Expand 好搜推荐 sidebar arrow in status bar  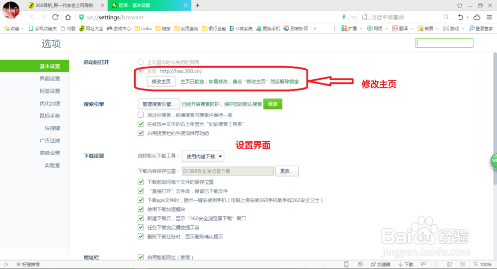[6, 264]
